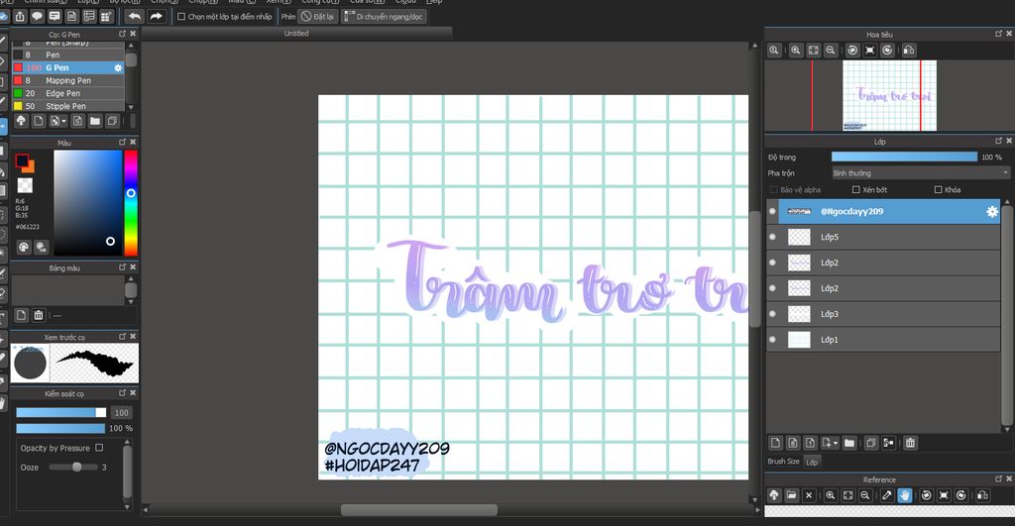Screen dimensions: 1015x526
Task: Select the 'Untitled' document tab
Action: point(296,33)
